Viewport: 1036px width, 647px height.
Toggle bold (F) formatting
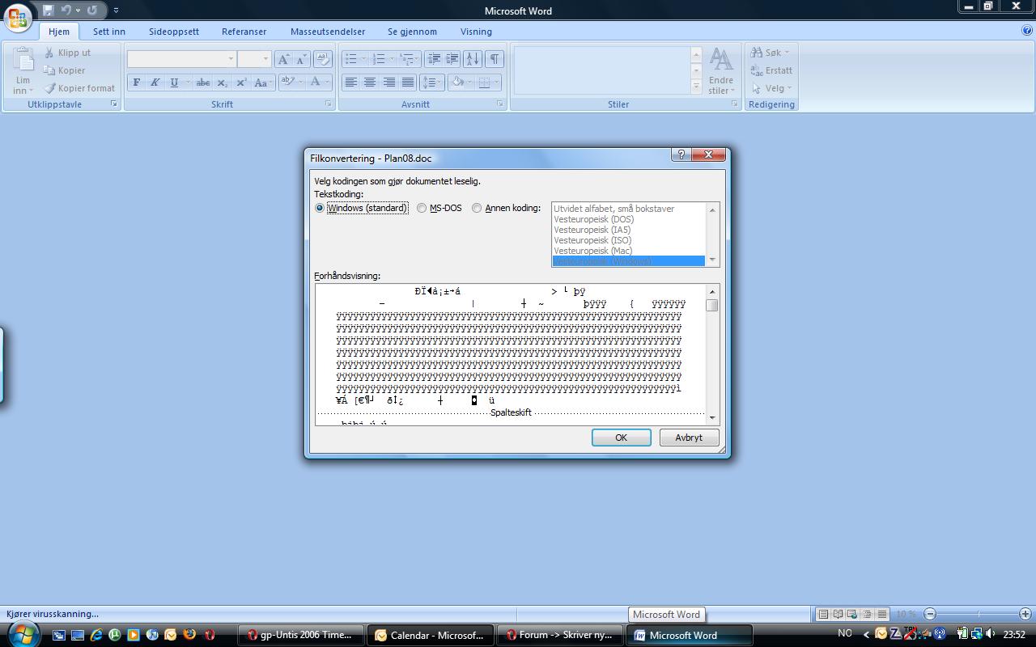(136, 82)
